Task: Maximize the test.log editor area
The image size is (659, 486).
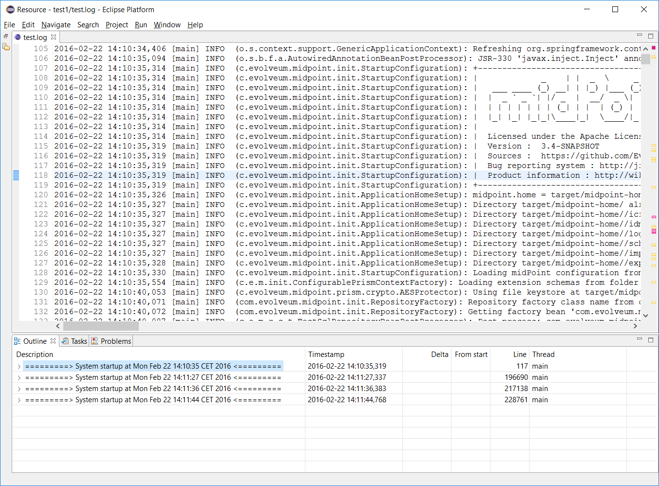Action: (650, 36)
